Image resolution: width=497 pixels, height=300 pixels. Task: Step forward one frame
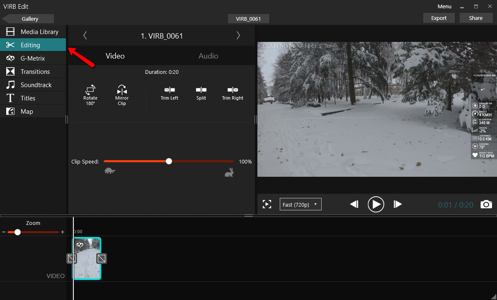pos(398,204)
